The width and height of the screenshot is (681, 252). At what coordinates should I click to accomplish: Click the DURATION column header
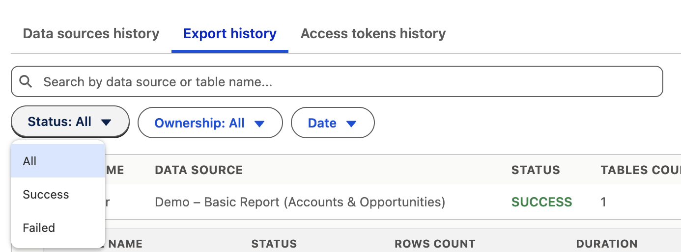pos(606,244)
